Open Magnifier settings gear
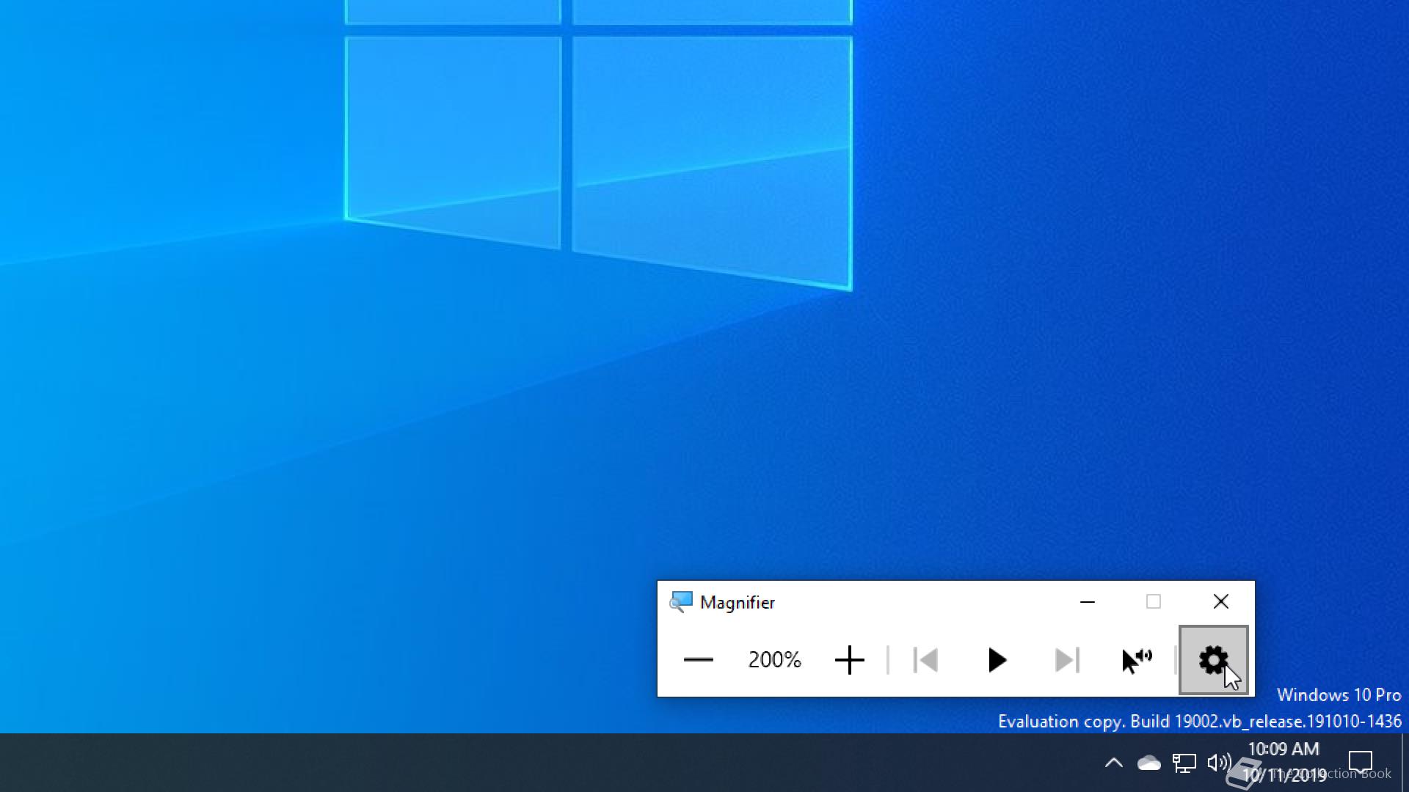1409x792 pixels. click(1213, 660)
